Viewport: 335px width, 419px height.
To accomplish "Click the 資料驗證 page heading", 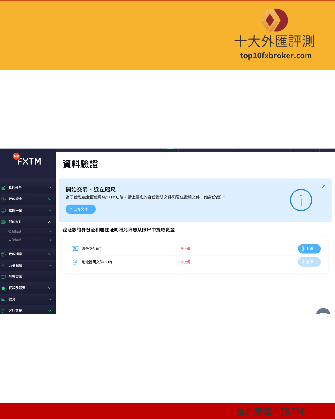I will [80, 164].
